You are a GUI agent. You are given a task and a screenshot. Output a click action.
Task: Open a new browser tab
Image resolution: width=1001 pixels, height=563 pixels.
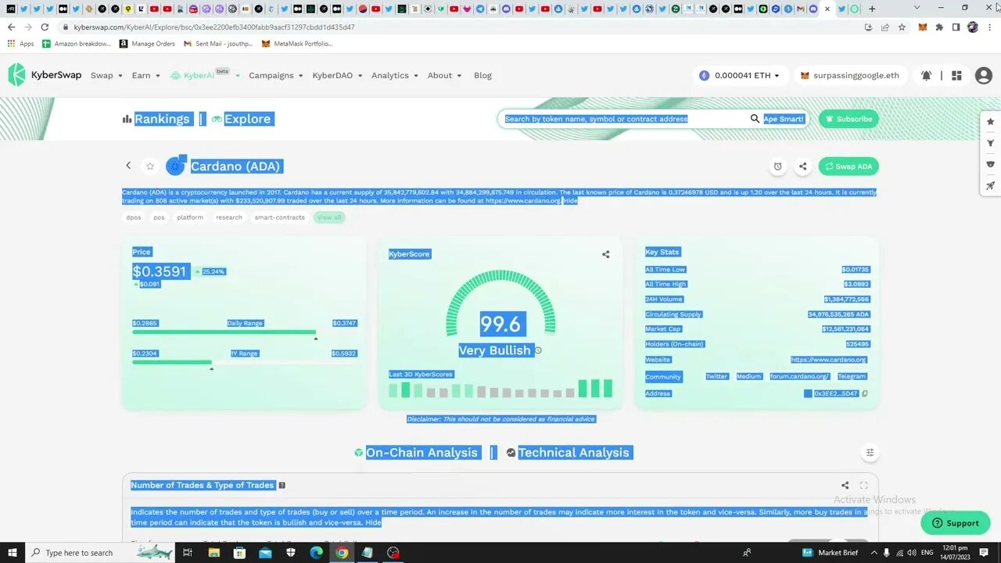(872, 9)
